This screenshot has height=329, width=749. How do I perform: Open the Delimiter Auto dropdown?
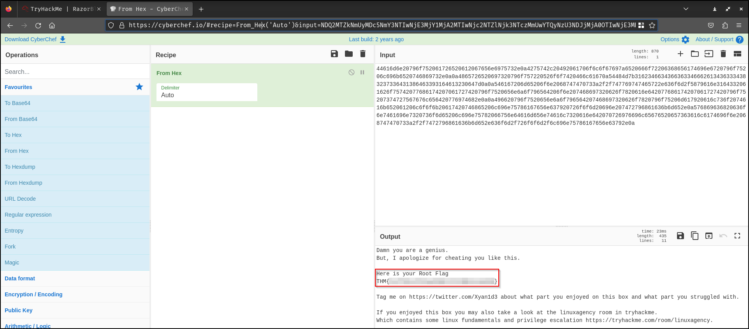(207, 92)
